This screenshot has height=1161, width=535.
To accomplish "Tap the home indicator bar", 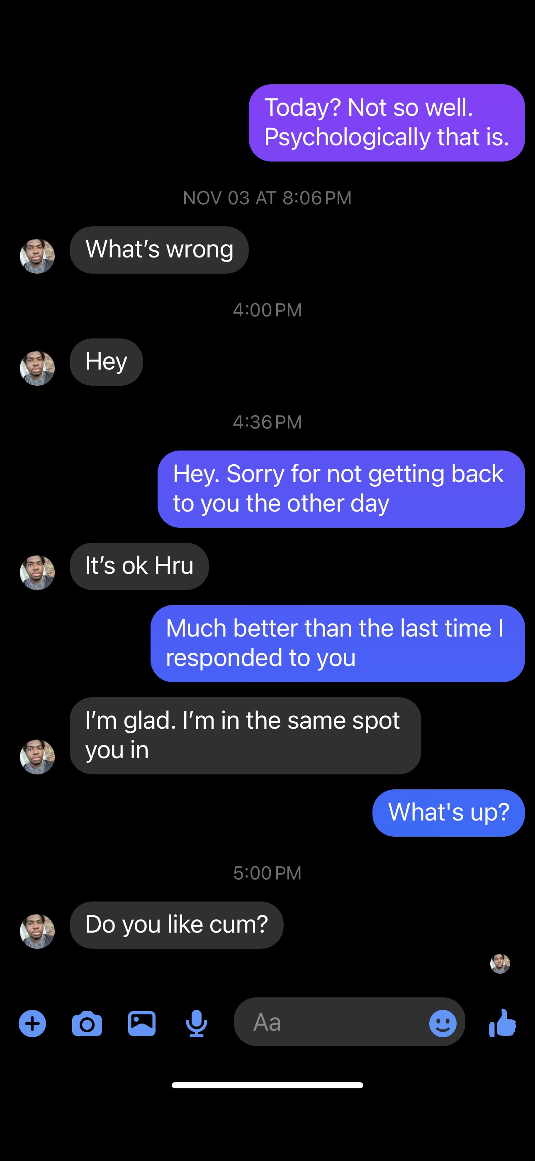I will coord(267,1085).
